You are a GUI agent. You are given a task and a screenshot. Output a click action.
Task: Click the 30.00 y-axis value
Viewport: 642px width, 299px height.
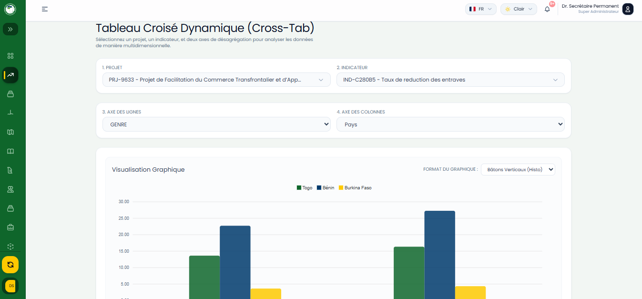[x=124, y=202]
